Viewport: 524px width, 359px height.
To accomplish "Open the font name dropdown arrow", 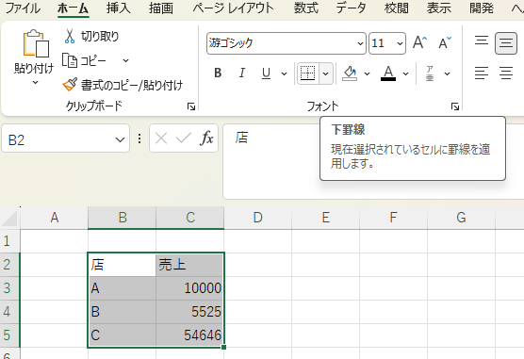I will 360,43.
